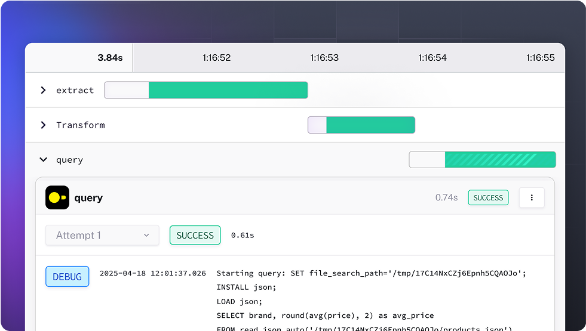Click the 3.84s total duration header
The height and width of the screenshot is (331, 586).
click(x=110, y=58)
